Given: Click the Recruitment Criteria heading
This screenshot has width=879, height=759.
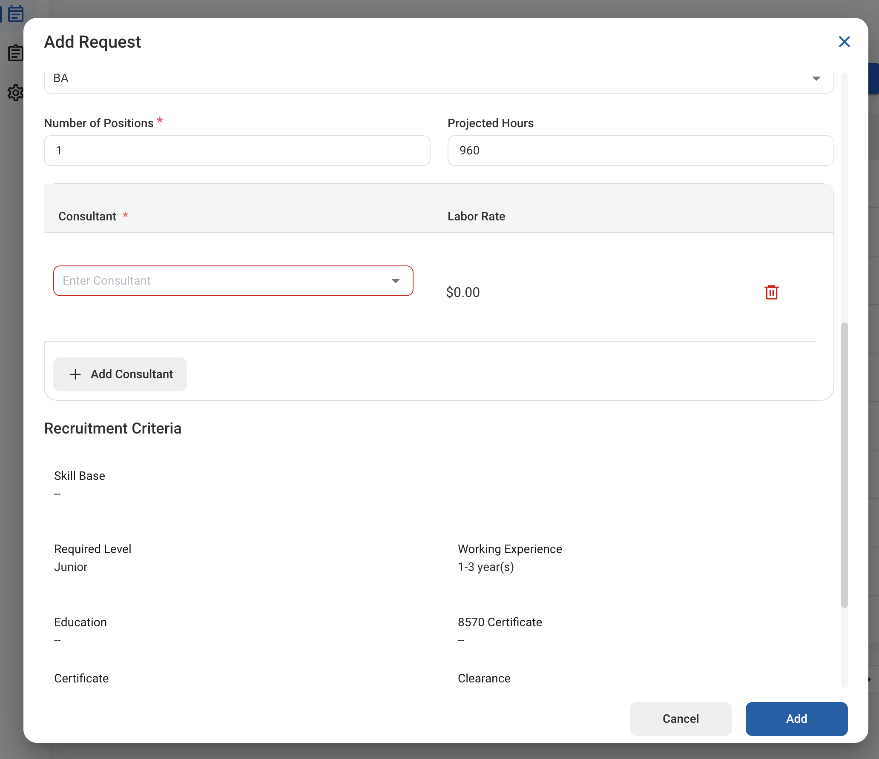Looking at the screenshot, I should [x=113, y=428].
